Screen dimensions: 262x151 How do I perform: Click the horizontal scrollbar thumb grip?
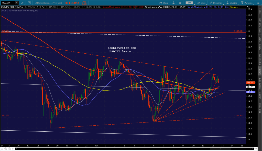(x=220, y=149)
